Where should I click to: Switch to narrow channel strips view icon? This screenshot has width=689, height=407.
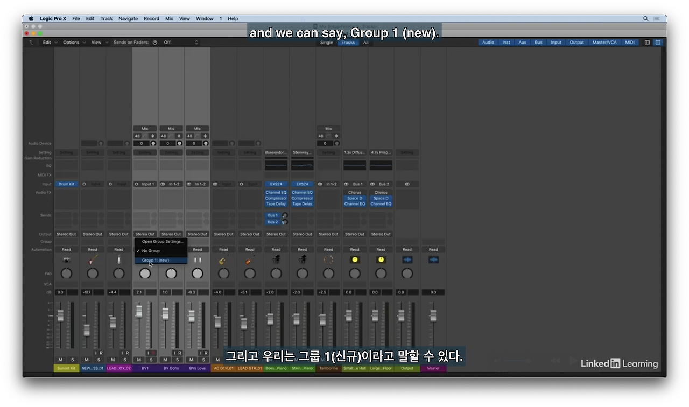click(x=647, y=42)
